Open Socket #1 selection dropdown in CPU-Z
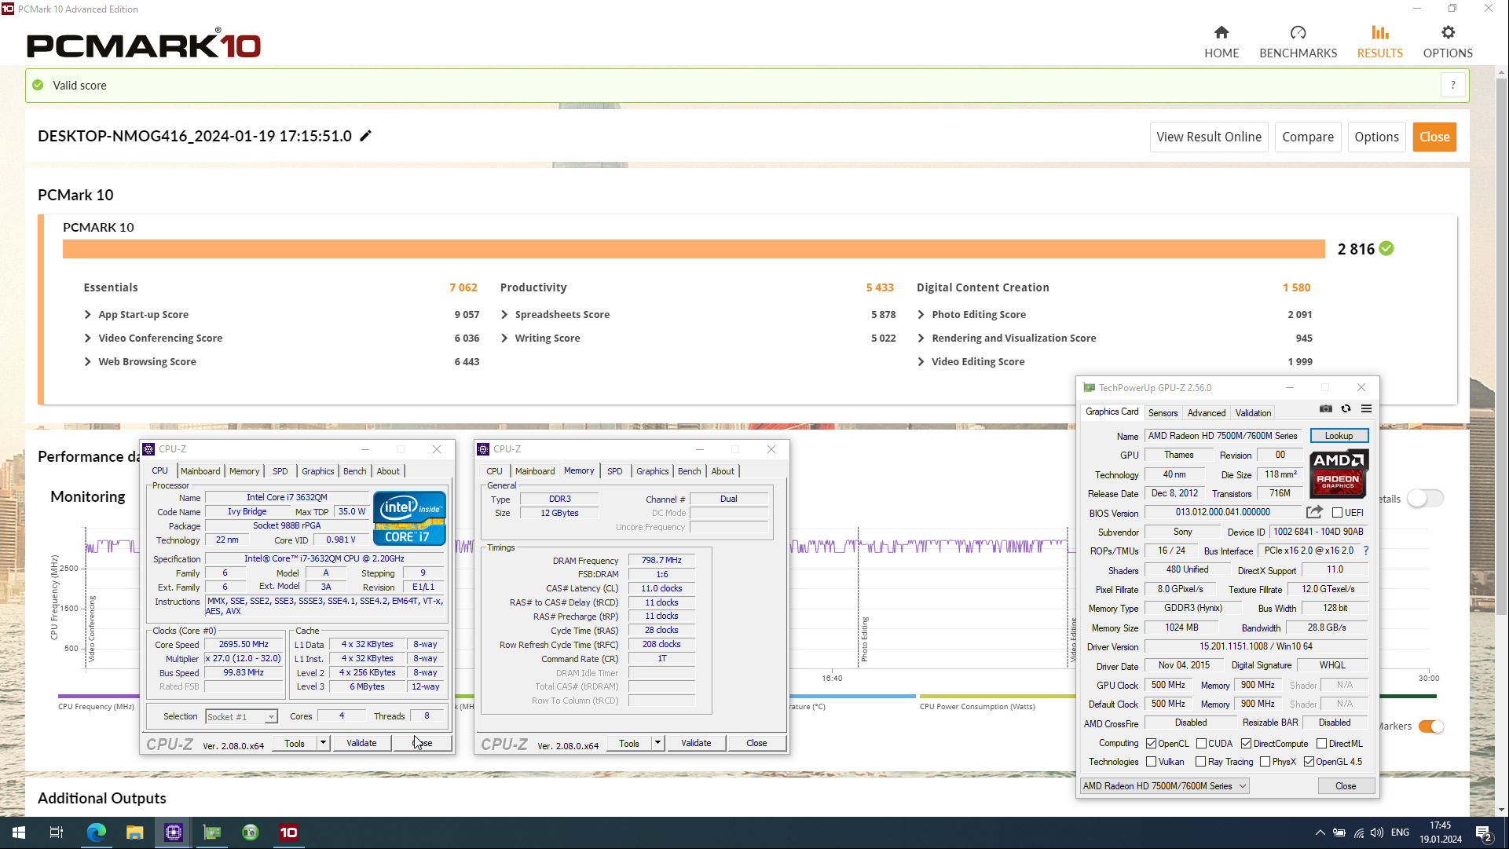 click(x=242, y=717)
